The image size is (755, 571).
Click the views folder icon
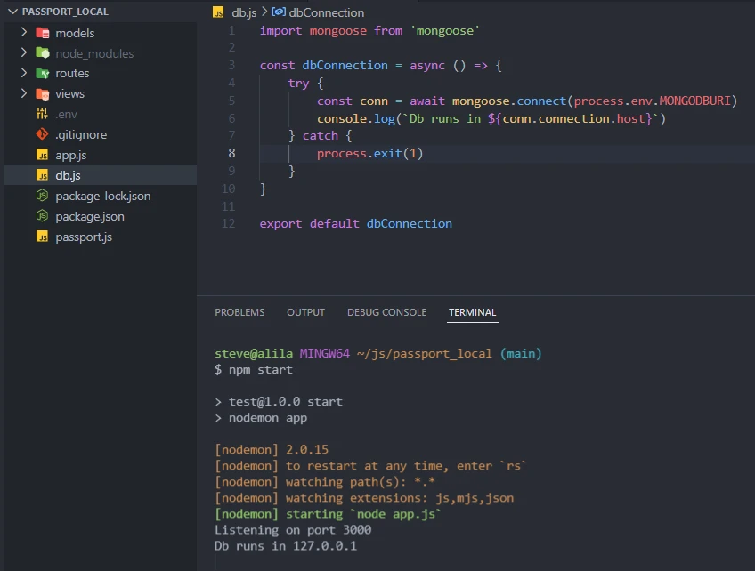tap(42, 93)
